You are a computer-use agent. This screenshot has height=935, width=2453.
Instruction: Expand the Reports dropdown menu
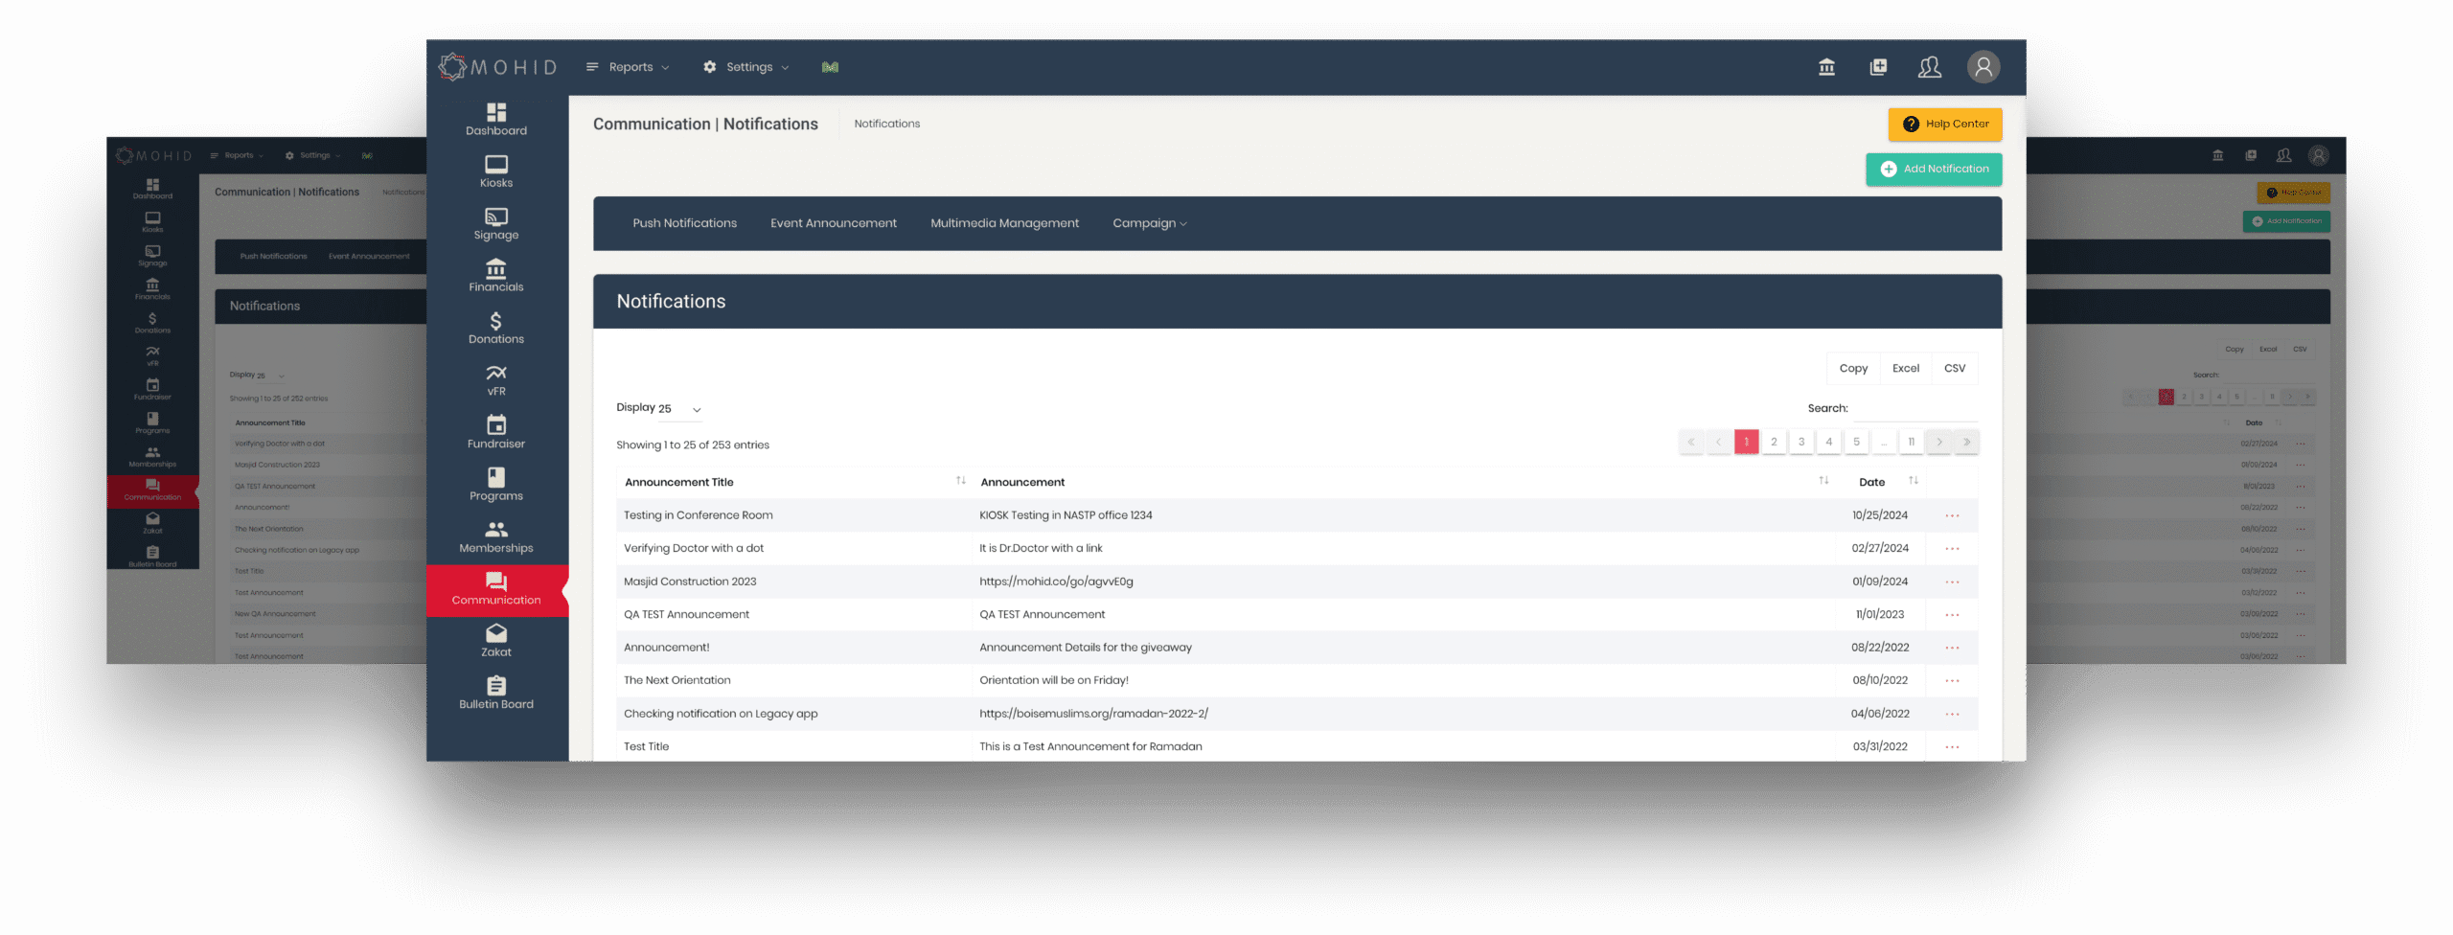coord(629,67)
